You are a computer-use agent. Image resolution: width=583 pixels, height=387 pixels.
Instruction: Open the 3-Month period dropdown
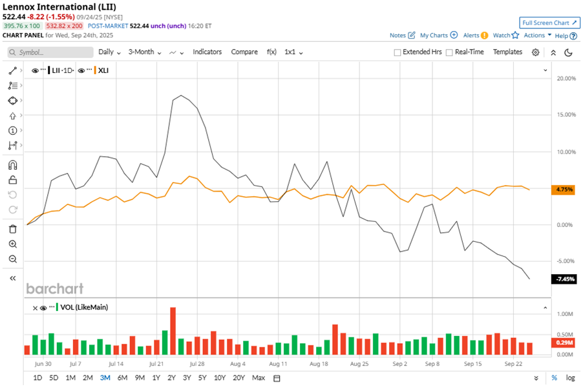point(145,52)
